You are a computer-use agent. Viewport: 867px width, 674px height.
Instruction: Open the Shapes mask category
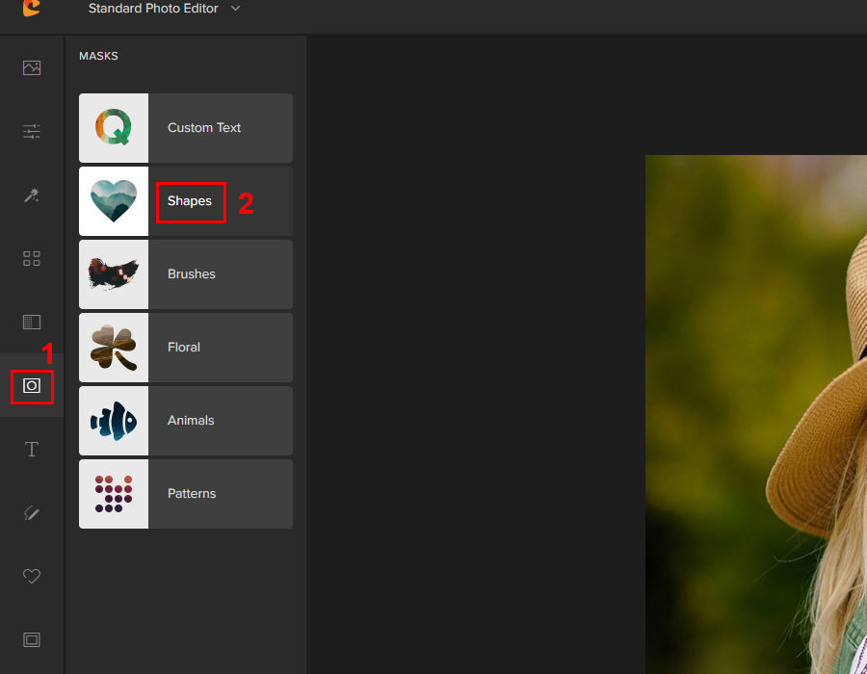190,201
